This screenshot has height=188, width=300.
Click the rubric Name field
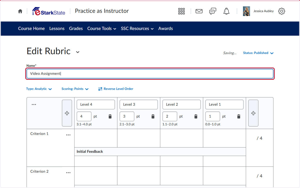tap(150, 73)
